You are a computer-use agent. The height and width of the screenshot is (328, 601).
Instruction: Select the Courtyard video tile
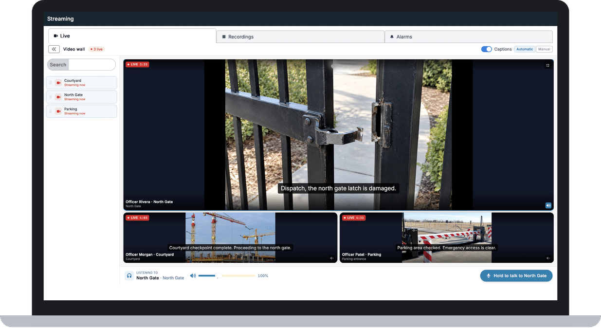click(x=230, y=237)
